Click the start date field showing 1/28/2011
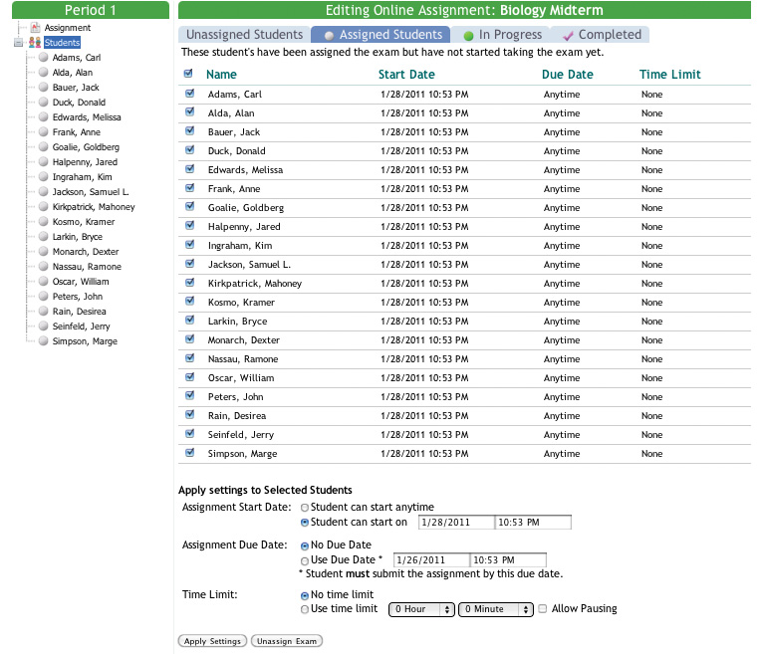Screen dimensions: 762x654 (456, 523)
